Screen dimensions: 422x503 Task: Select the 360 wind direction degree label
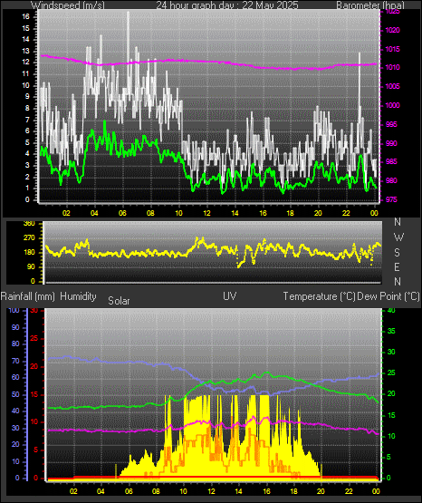pyautogui.click(x=30, y=224)
